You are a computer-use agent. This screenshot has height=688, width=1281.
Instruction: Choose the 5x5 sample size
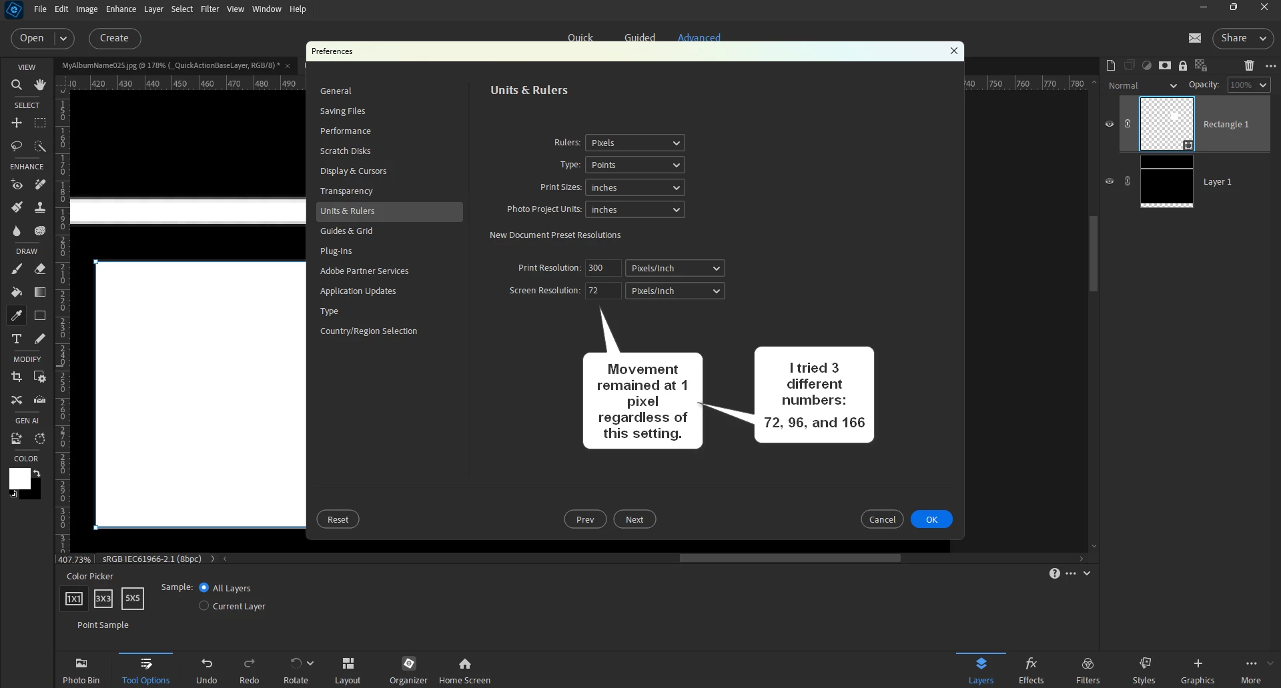pyautogui.click(x=133, y=599)
